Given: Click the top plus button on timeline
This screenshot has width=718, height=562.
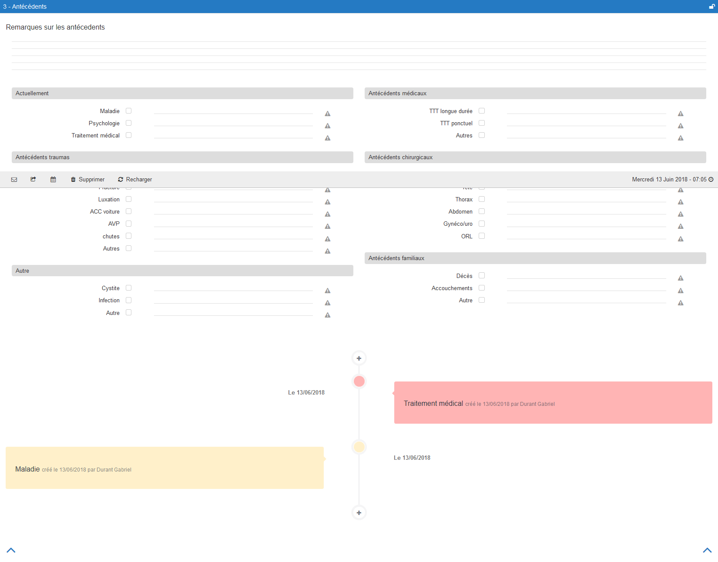Looking at the screenshot, I should pos(359,358).
